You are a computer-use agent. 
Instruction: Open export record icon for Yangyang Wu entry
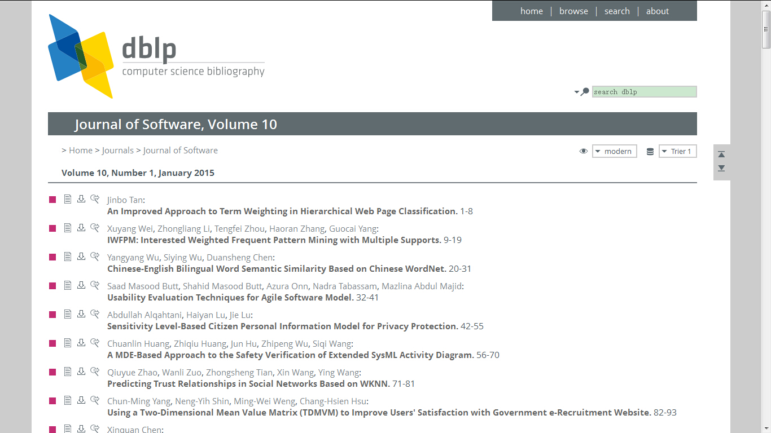(x=81, y=256)
